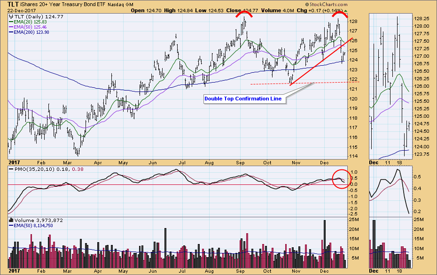
Task: Click the 128.25 price on zoomed panel axis
Action: coord(421,19)
